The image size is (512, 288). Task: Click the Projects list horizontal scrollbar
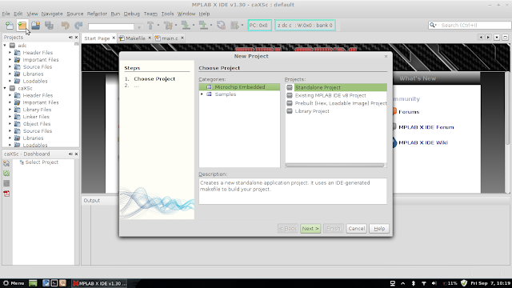click(x=334, y=166)
